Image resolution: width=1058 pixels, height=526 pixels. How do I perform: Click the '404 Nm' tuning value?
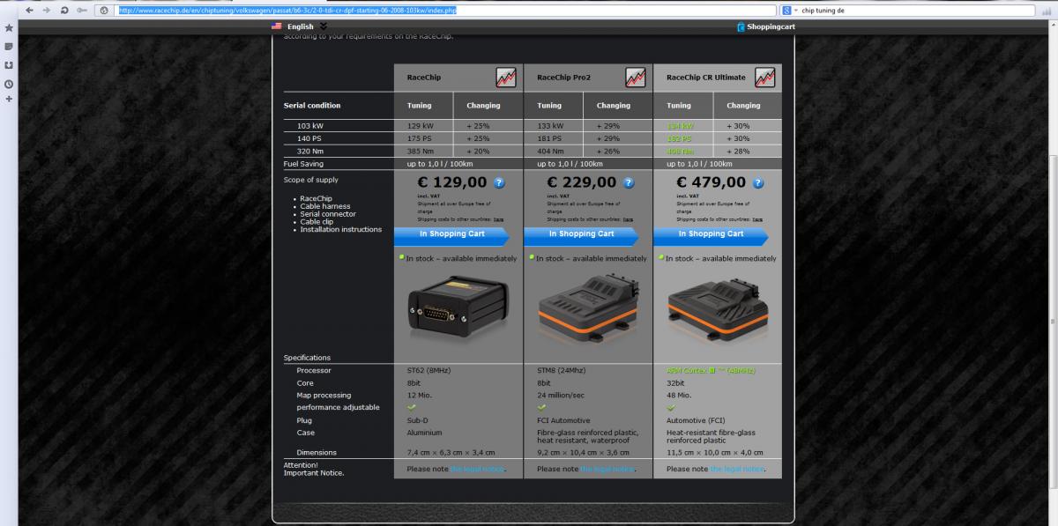(x=552, y=152)
